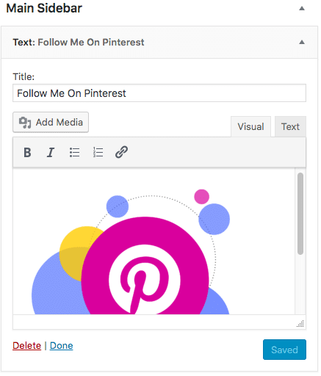Select the Pinterest logo image in editor
The width and height of the screenshot is (321, 376).
pyautogui.click(x=131, y=252)
